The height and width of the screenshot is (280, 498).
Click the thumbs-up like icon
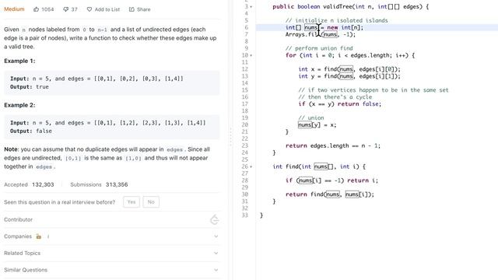(x=37, y=9)
